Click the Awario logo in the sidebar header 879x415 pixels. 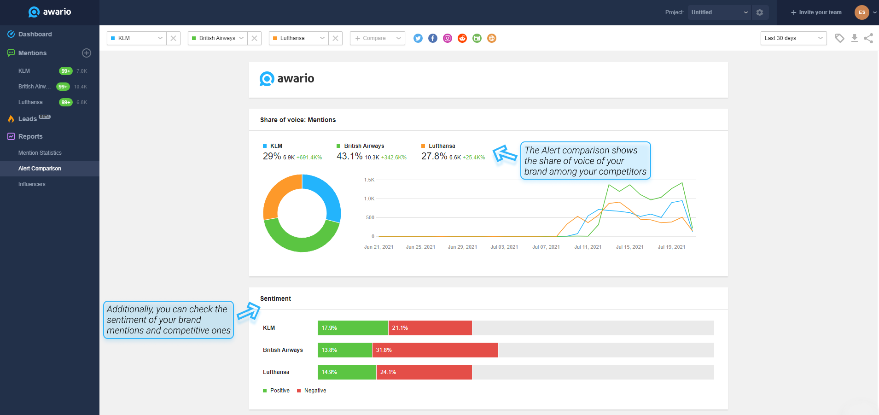(50, 12)
